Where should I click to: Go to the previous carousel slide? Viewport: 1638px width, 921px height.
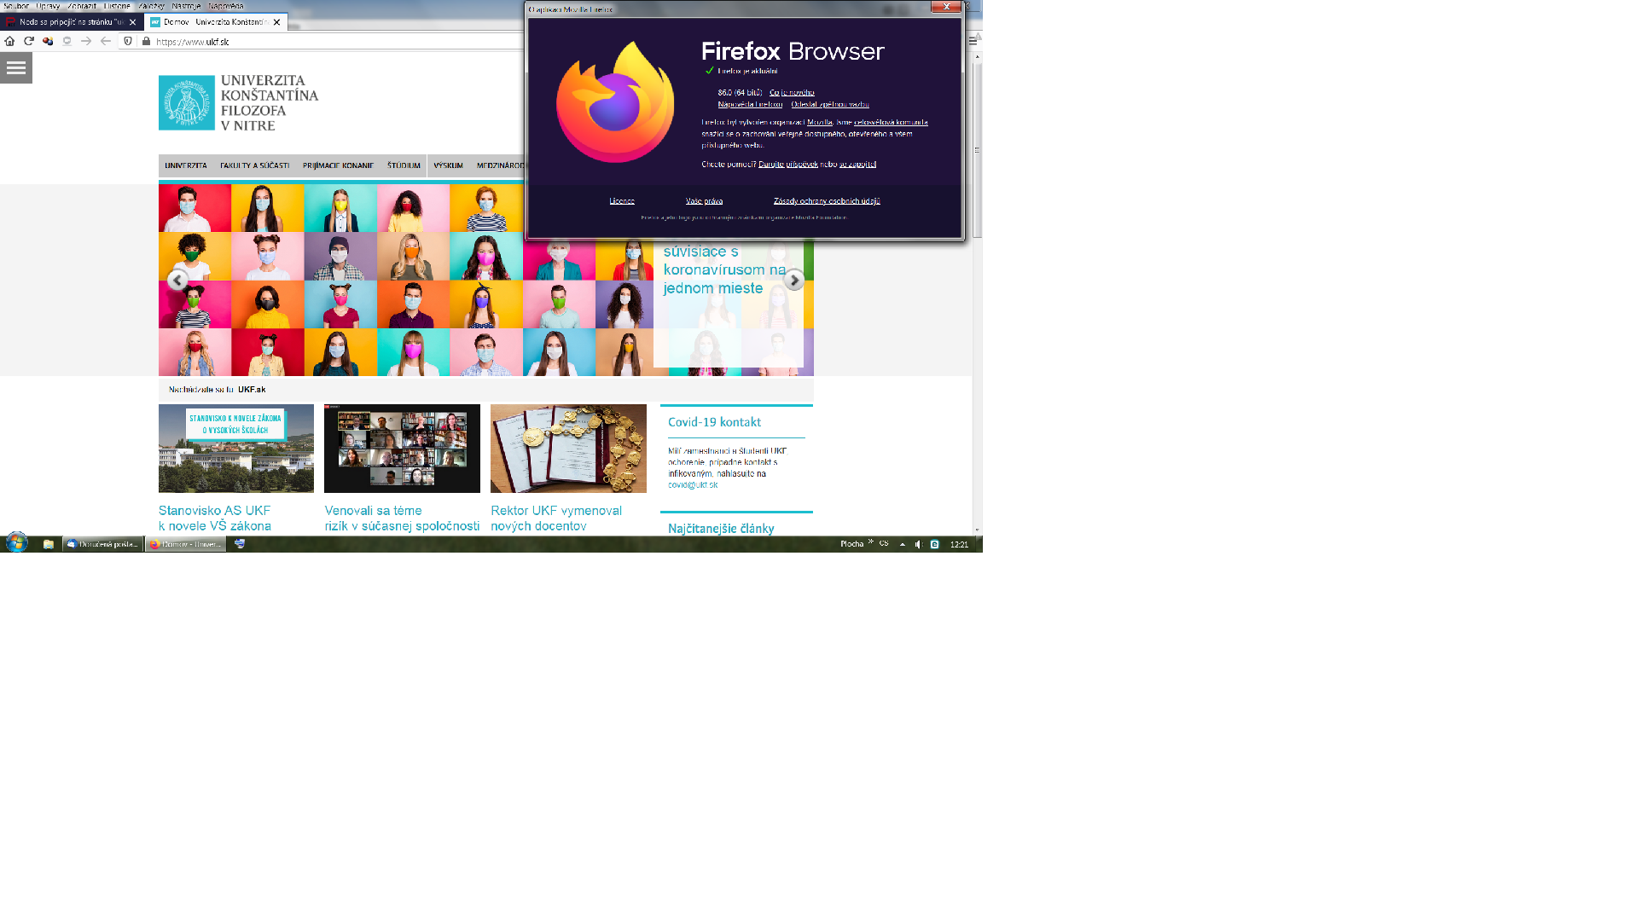pos(177,280)
